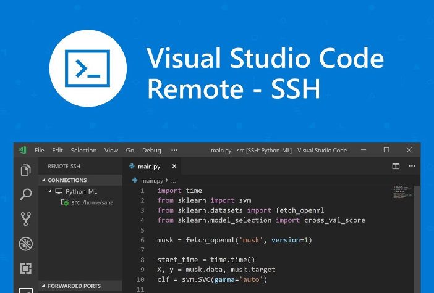
Task: Open the Debug view icon
Action: tap(26, 244)
